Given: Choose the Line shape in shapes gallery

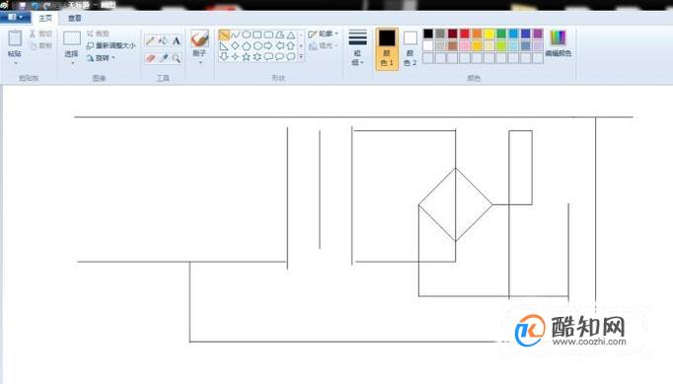Looking at the screenshot, I should [224, 35].
